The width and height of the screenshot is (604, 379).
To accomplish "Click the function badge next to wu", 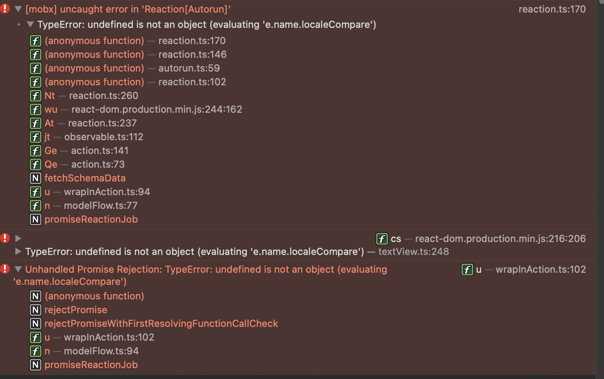I will 36,109.
